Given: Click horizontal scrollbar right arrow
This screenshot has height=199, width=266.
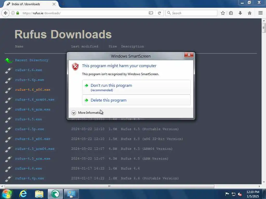Looking at the screenshot, I should [x=259, y=186].
